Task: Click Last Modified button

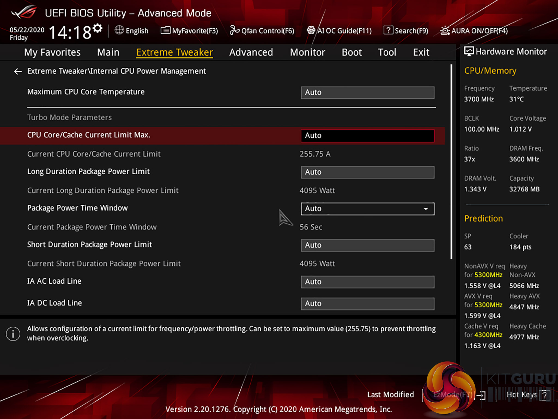Action: (x=390, y=394)
